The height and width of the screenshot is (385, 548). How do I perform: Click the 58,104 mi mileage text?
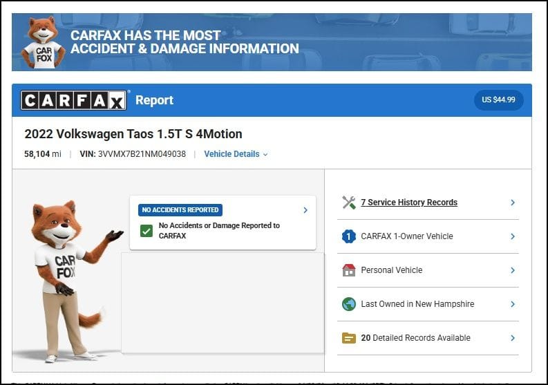point(43,154)
